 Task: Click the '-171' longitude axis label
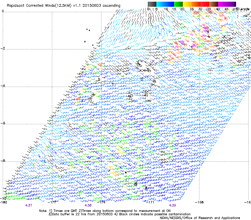pyautogui.click(x=151, y=202)
